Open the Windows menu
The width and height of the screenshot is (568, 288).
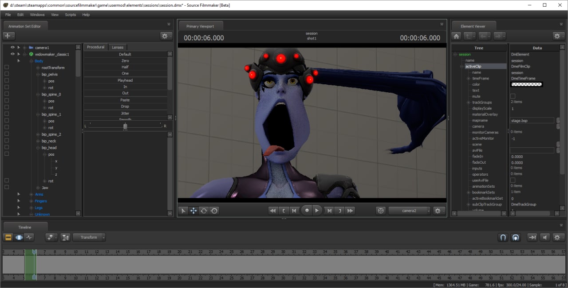[x=37, y=15]
